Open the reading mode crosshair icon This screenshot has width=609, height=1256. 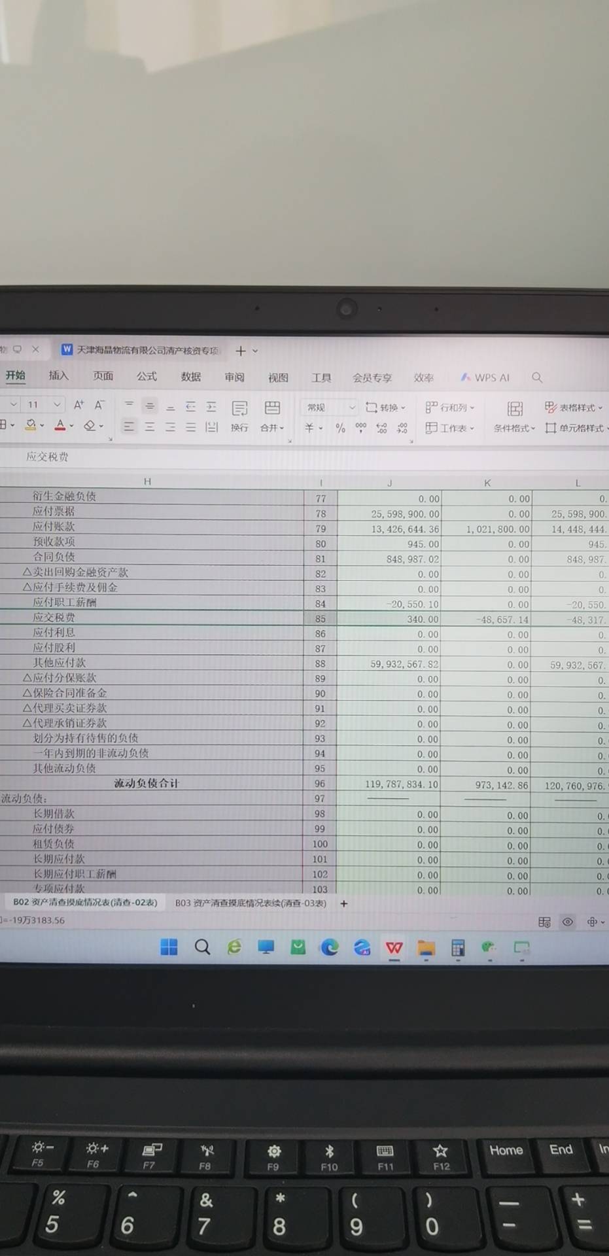click(592, 922)
